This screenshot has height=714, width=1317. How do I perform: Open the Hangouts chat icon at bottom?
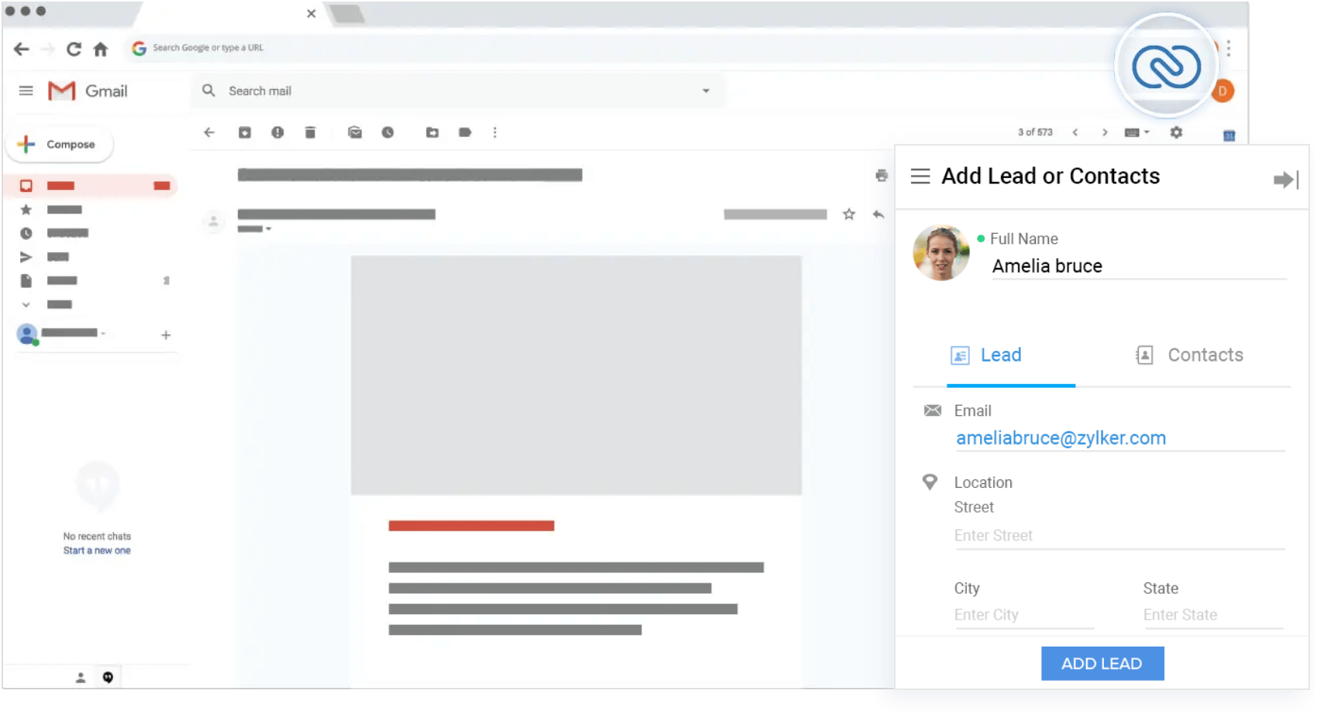coord(108,678)
